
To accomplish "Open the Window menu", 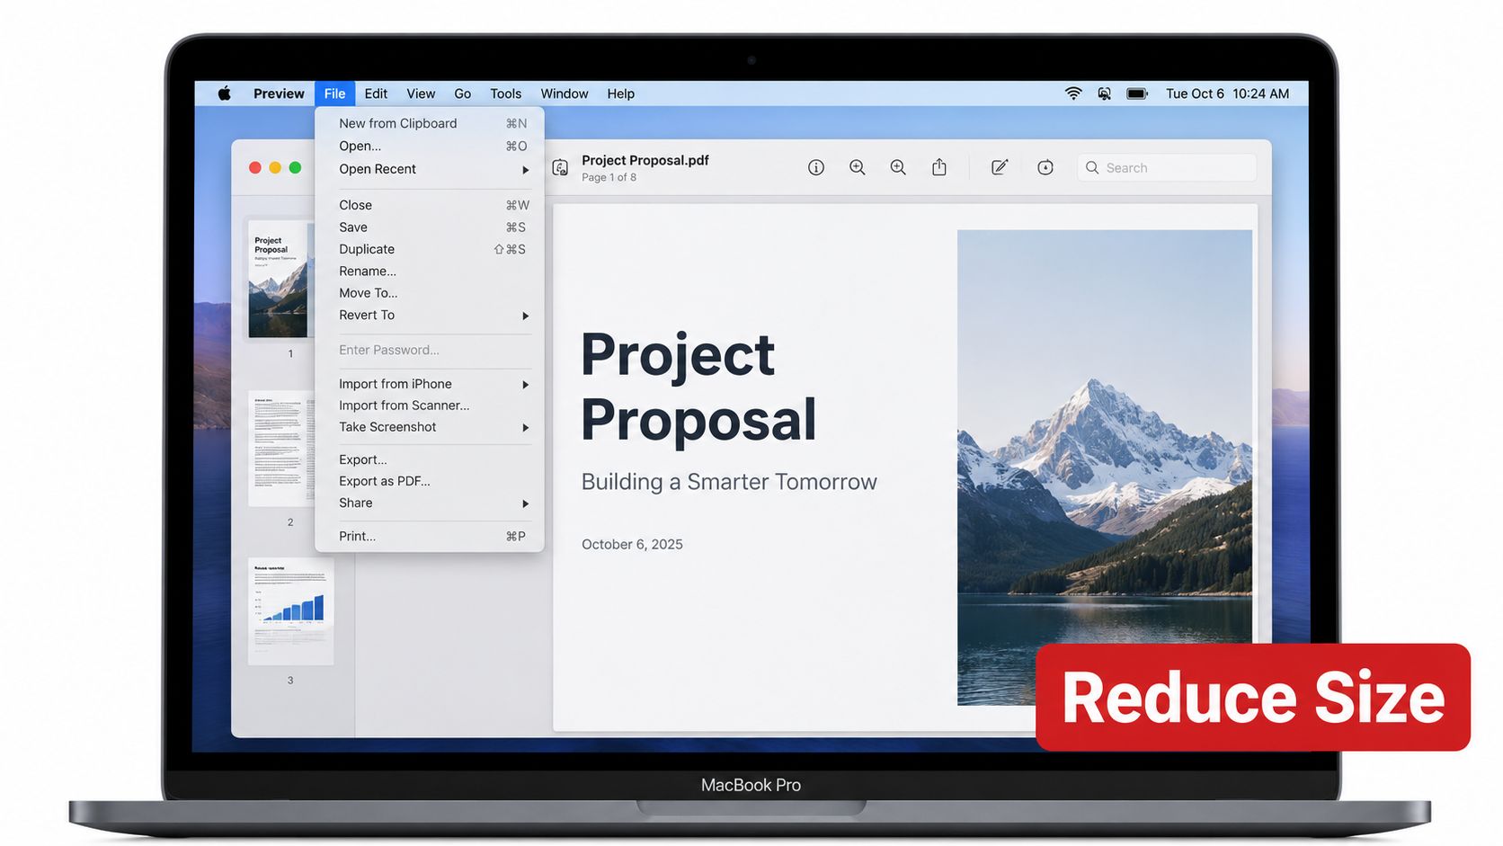I will pyautogui.click(x=565, y=94).
